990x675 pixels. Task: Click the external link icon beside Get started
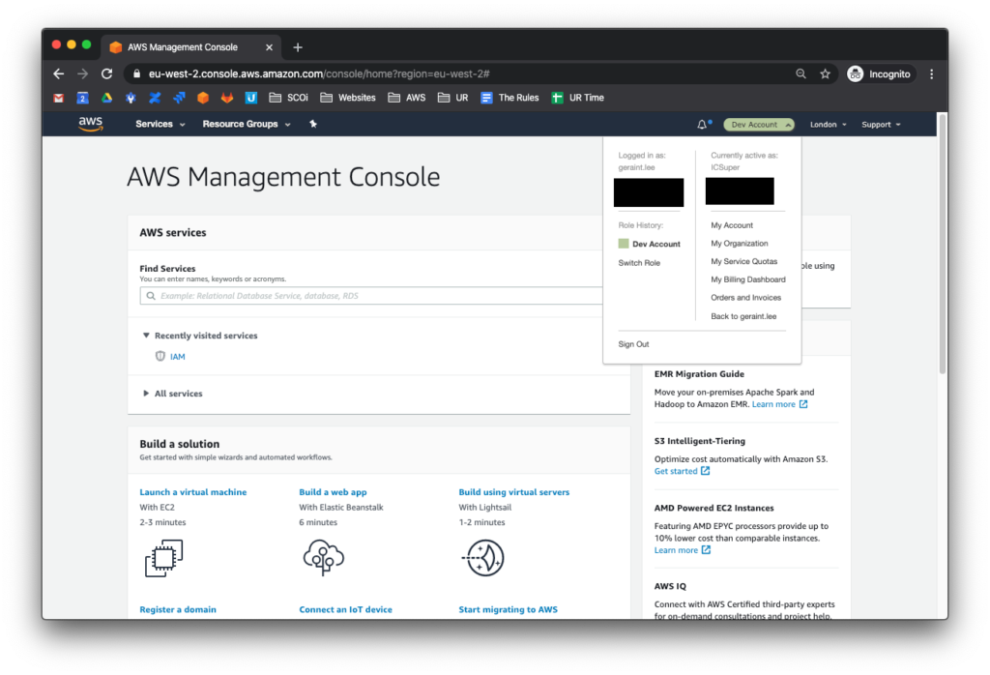coord(705,471)
